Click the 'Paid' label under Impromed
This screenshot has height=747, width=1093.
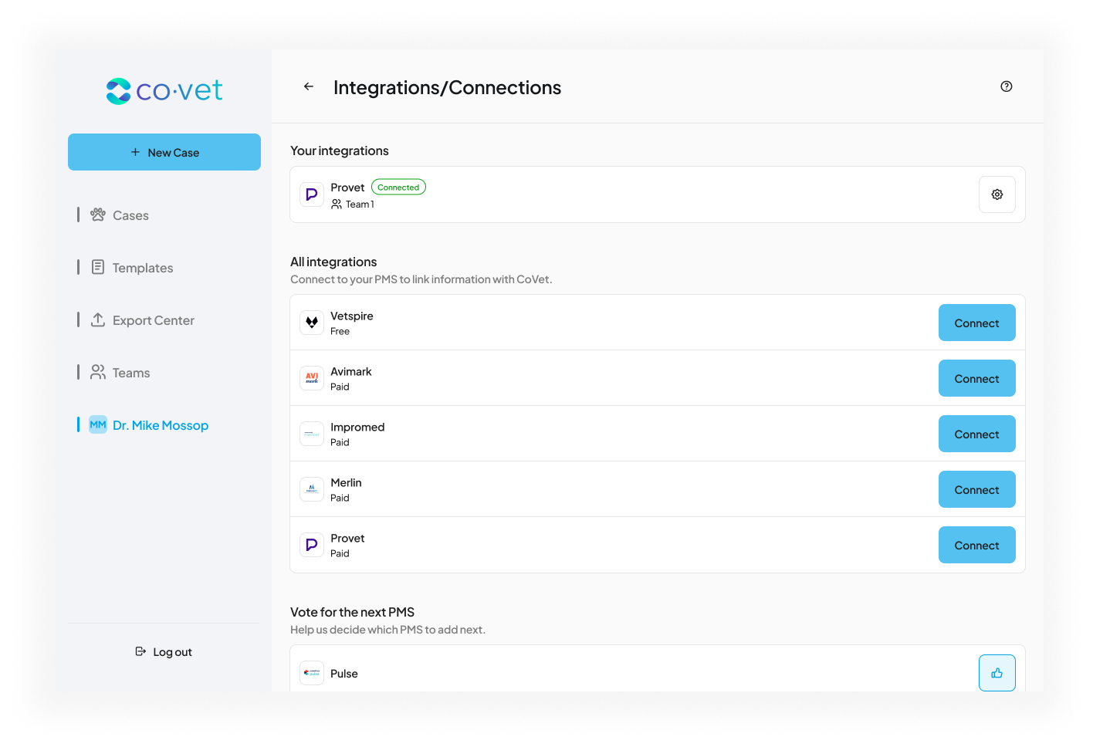coord(340,442)
